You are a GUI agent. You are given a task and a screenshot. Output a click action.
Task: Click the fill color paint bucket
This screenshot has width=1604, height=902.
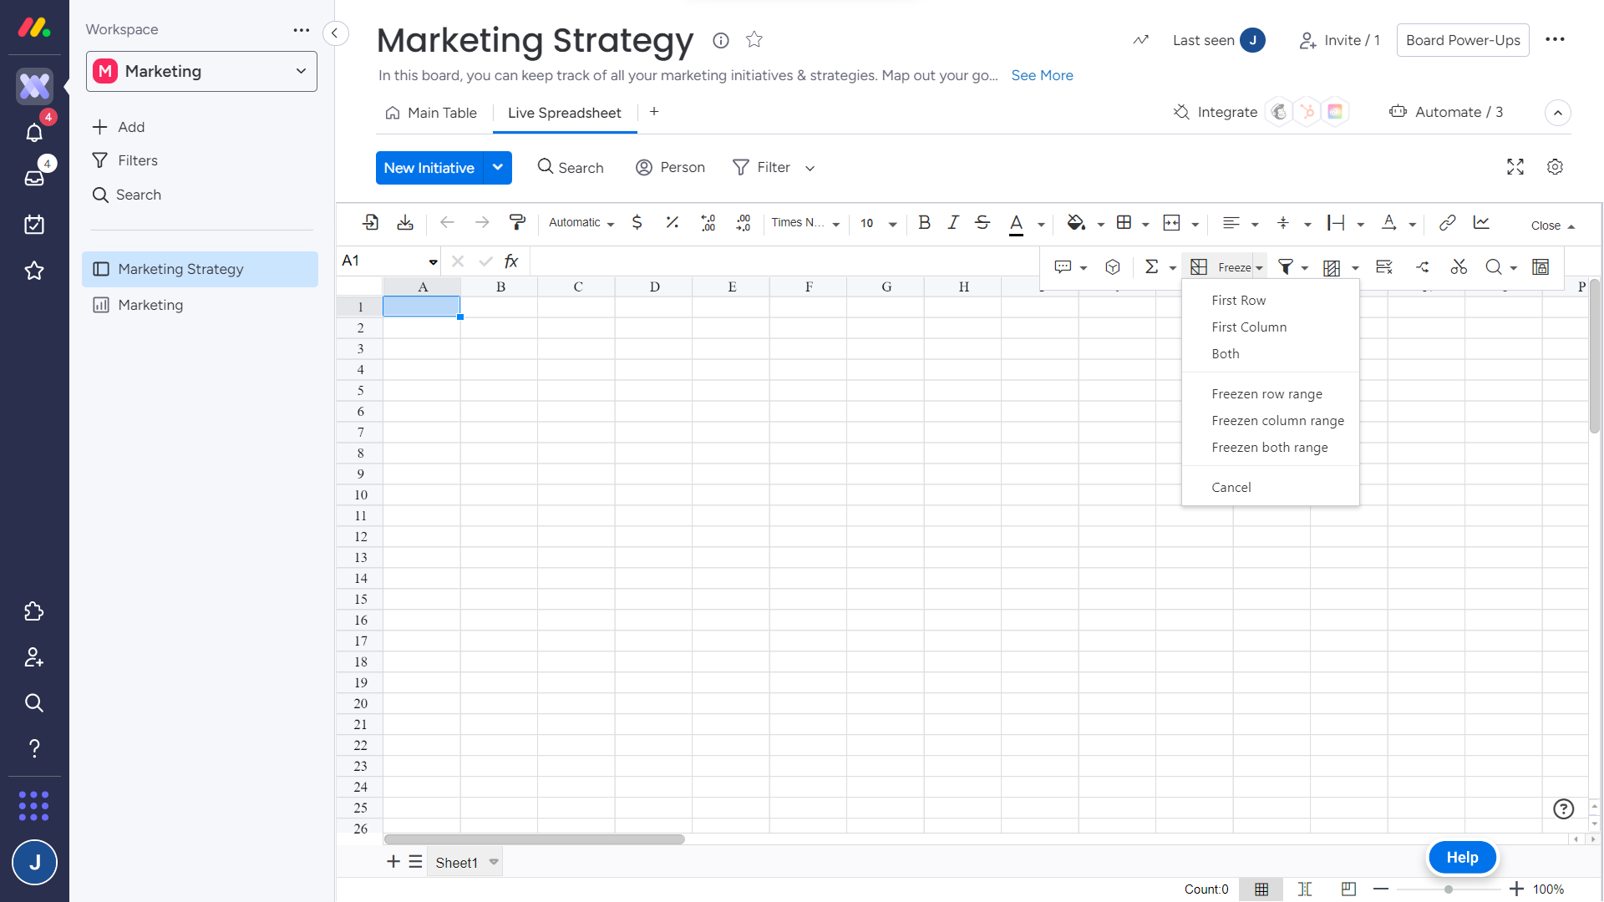click(x=1076, y=222)
